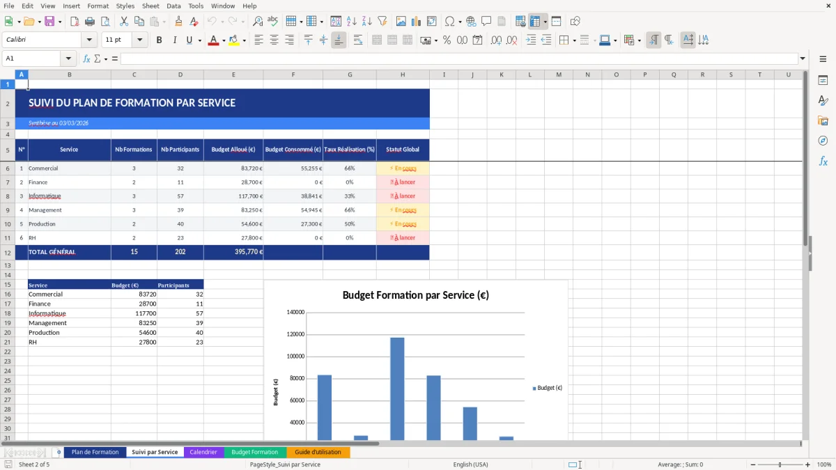
Task: Insert a Pivot Table
Action: [433, 21]
